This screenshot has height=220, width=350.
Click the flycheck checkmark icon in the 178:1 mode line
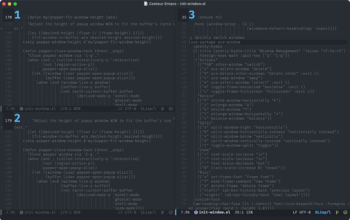pyautogui.click(x=171, y=109)
